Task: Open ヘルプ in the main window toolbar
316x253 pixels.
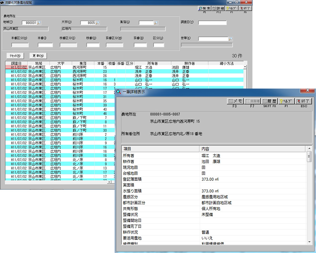Action: click(231, 8)
